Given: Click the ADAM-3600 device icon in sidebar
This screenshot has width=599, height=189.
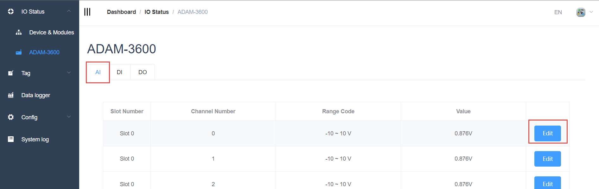Looking at the screenshot, I should 19,52.
